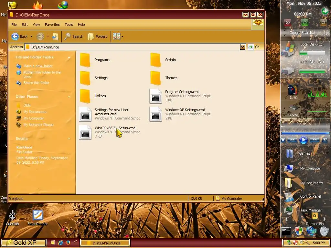
Task: Click the red shutdown sidebar button
Action: coord(287,22)
